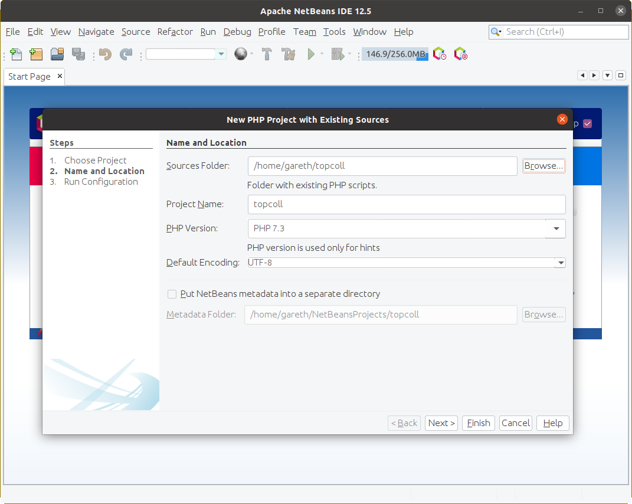Click the Profile Project clock icon
Viewport: 632px width, 504px height.
point(440,54)
